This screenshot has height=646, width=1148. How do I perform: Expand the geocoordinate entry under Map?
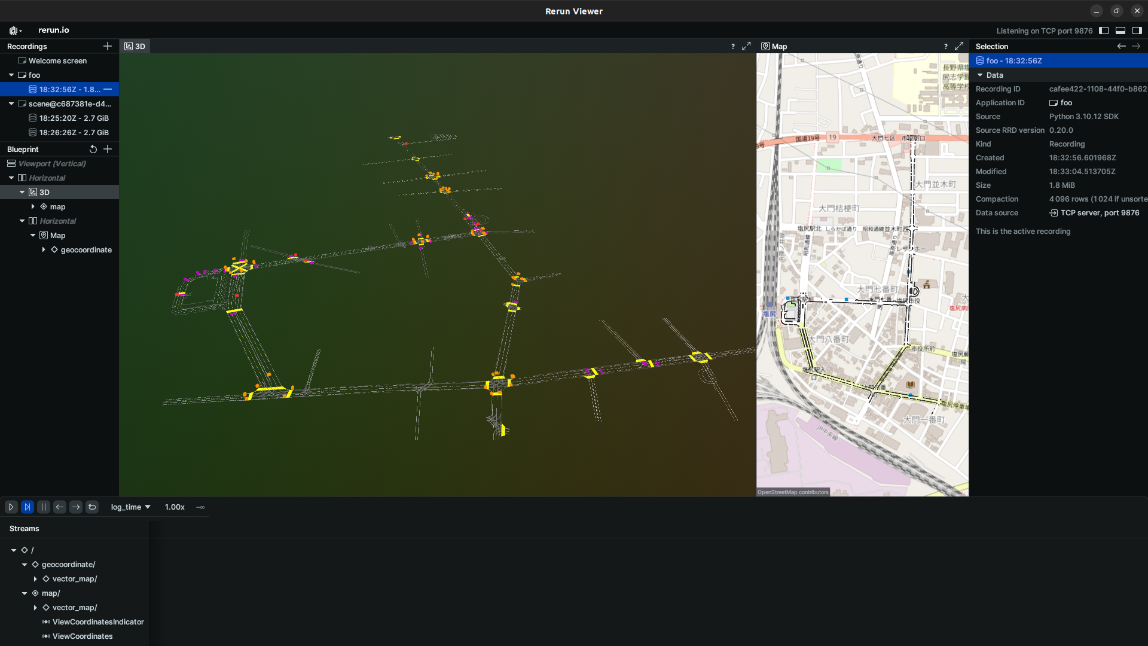click(42, 249)
